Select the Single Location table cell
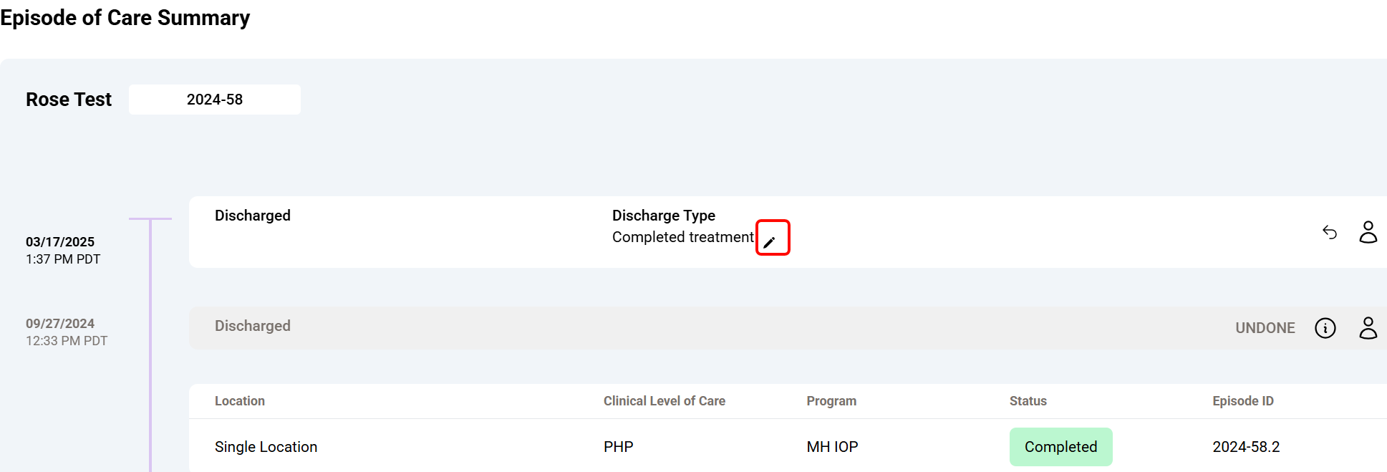The image size is (1387, 472). [266, 447]
